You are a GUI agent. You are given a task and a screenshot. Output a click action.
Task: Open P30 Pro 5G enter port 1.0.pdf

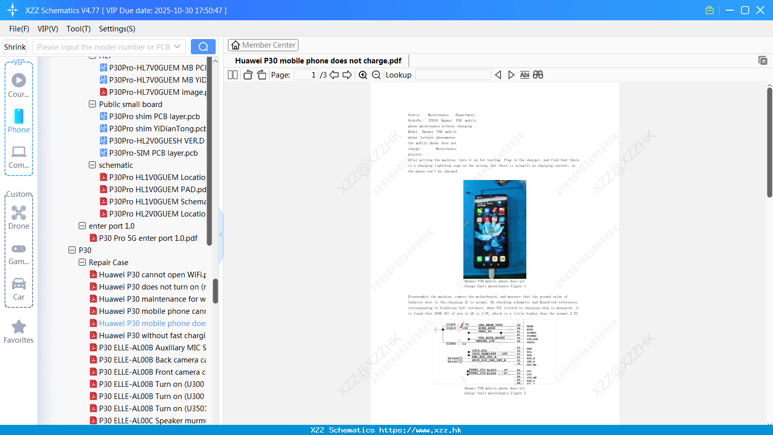[x=144, y=238]
